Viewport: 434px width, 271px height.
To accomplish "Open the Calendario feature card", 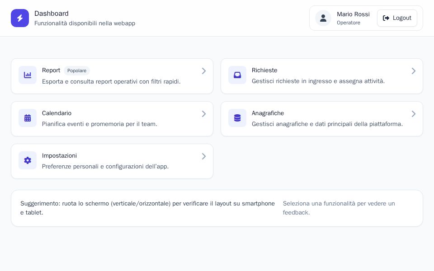I will 112,119.
